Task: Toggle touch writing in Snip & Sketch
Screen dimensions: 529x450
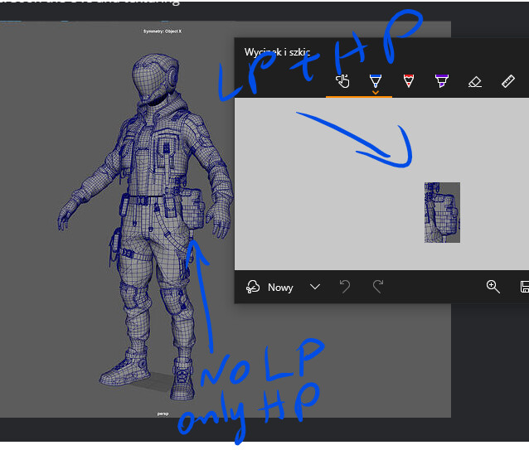Action: [x=342, y=81]
